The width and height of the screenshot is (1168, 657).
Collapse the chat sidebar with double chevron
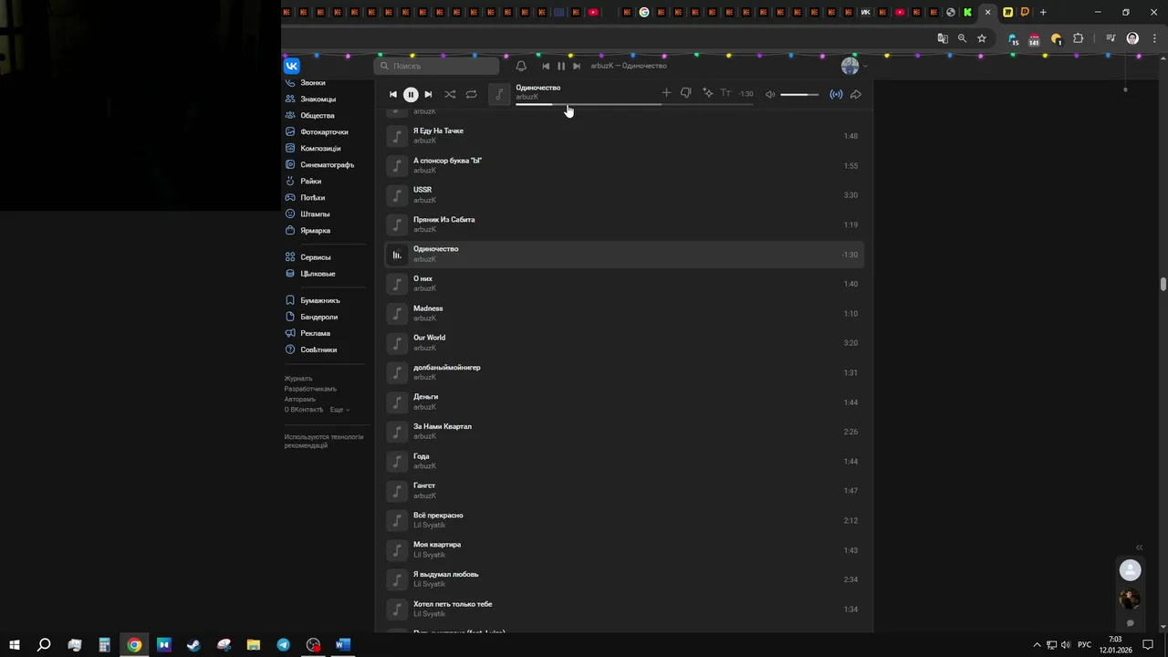(1139, 547)
